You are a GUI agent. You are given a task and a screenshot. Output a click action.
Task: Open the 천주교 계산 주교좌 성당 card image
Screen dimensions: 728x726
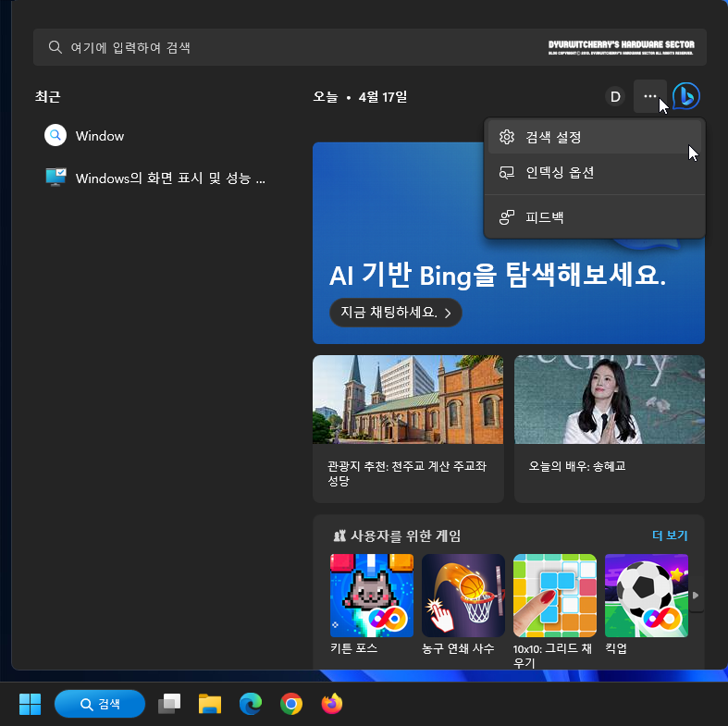(x=408, y=400)
